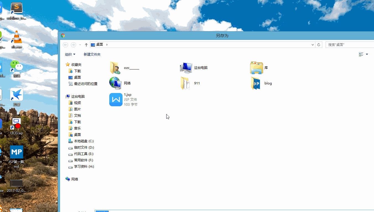Click the Forward arrow in Save As dialog
This screenshot has height=212, width=374.
[x=73, y=45]
